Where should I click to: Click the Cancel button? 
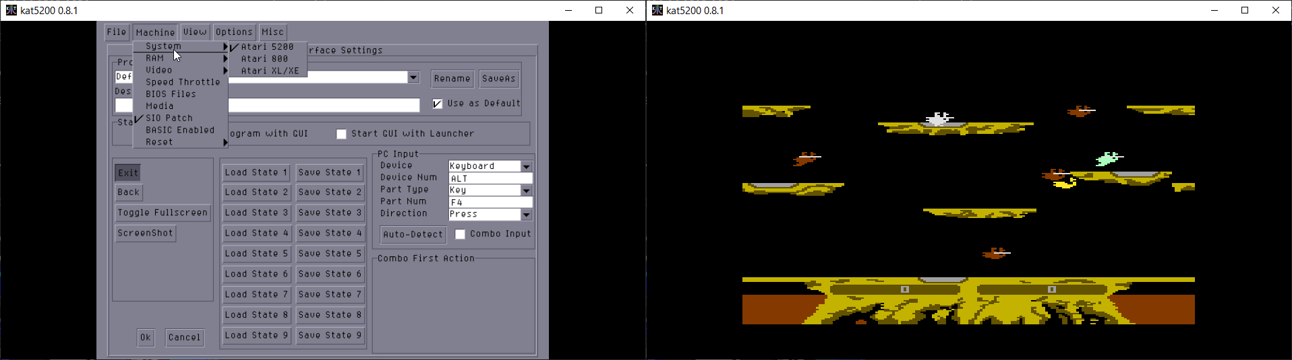[x=184, y=338]
